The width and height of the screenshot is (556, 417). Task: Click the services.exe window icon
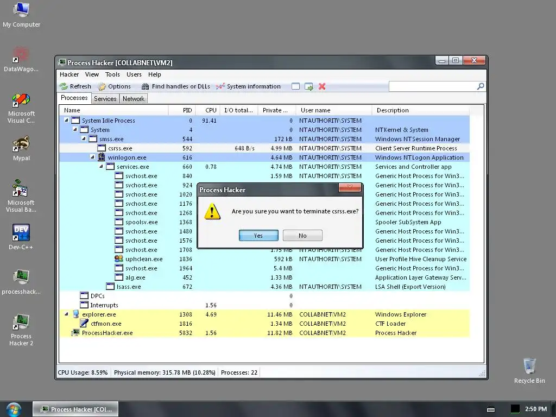(x=110, y=166)
